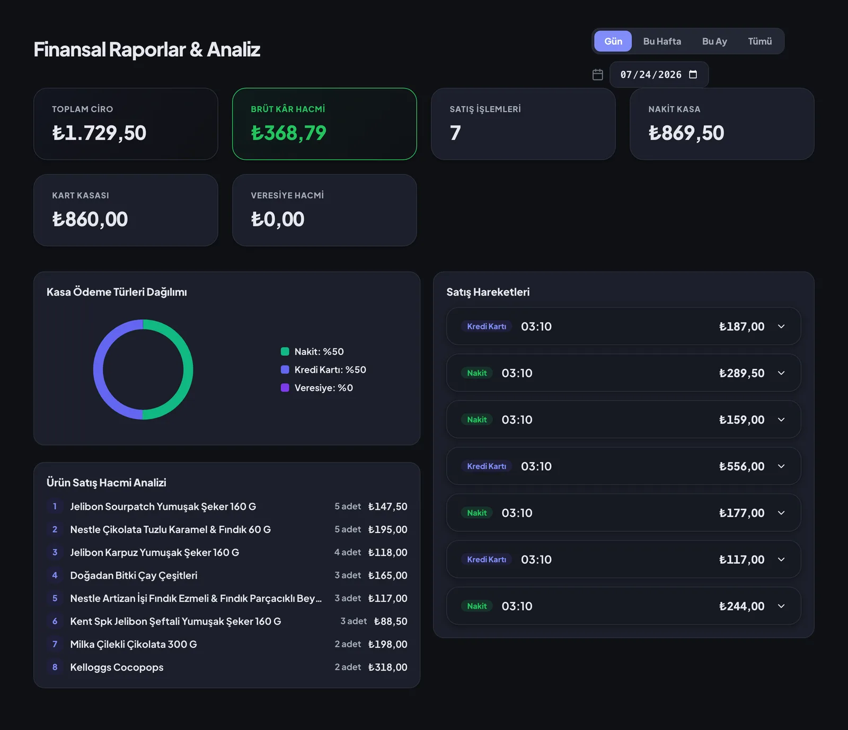848x730 pixels.
Task: Select Jelibon Karpuz Yumuşak Şeker 160 G
Action: (227, 552)
